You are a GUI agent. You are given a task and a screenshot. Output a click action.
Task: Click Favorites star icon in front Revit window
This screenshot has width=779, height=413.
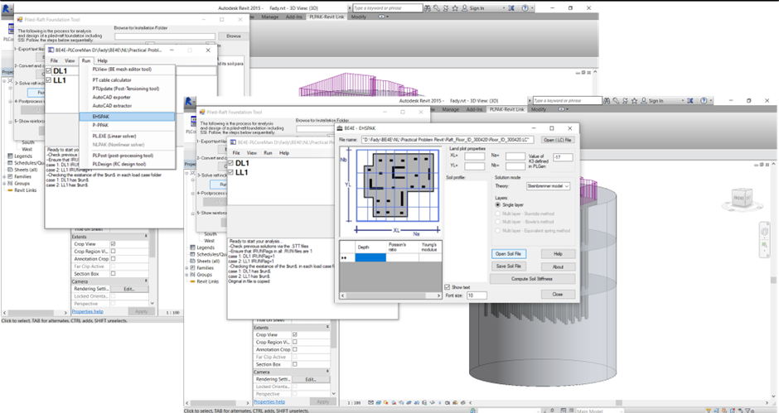(x=635, y=101)
